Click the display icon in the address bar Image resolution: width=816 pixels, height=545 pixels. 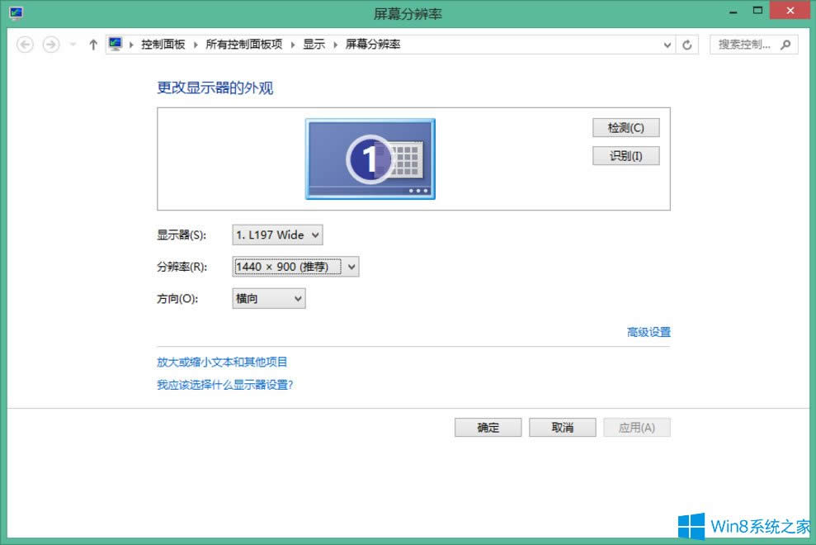pyautogui.click(x=115, y=44)
